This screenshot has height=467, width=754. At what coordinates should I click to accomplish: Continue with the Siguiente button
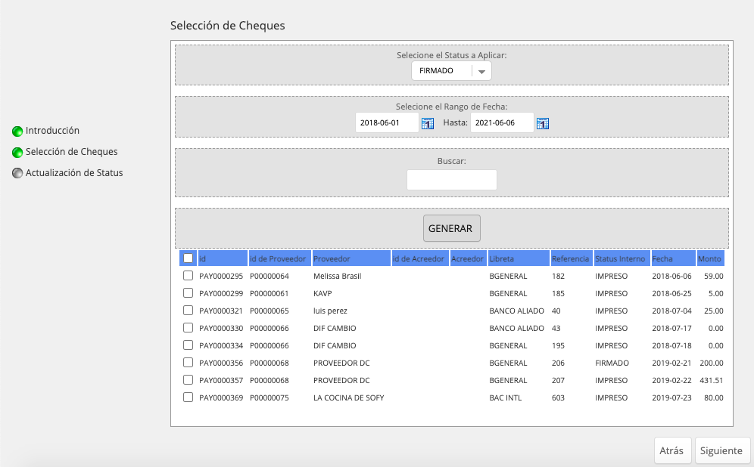click(x=721, y=450)
